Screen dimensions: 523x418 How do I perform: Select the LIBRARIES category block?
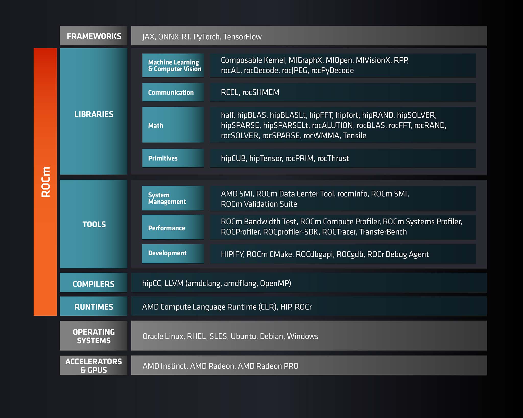(x=94, y=111)
